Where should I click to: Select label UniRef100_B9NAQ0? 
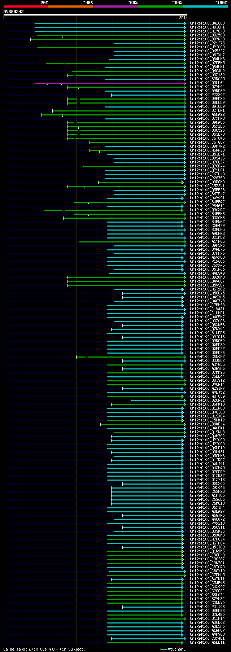207,123
